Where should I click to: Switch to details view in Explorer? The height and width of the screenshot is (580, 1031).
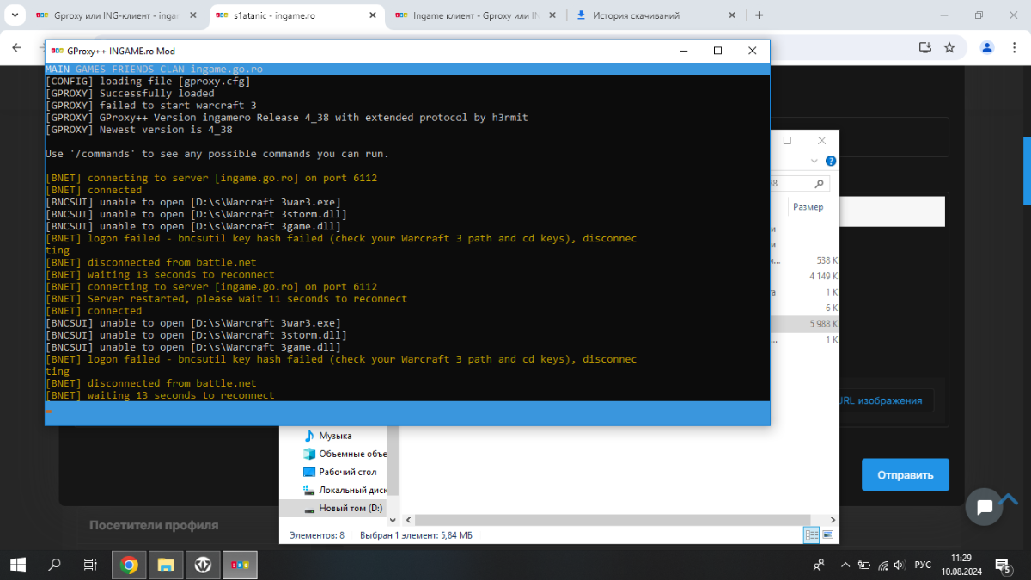click(811, 535)
